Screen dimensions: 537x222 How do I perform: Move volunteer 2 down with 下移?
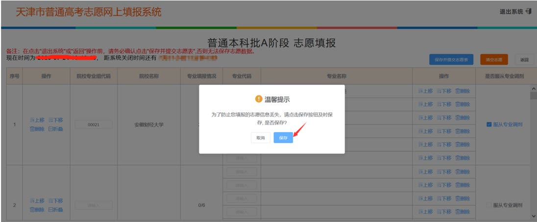pyautogui.click(x=55, y=200)
